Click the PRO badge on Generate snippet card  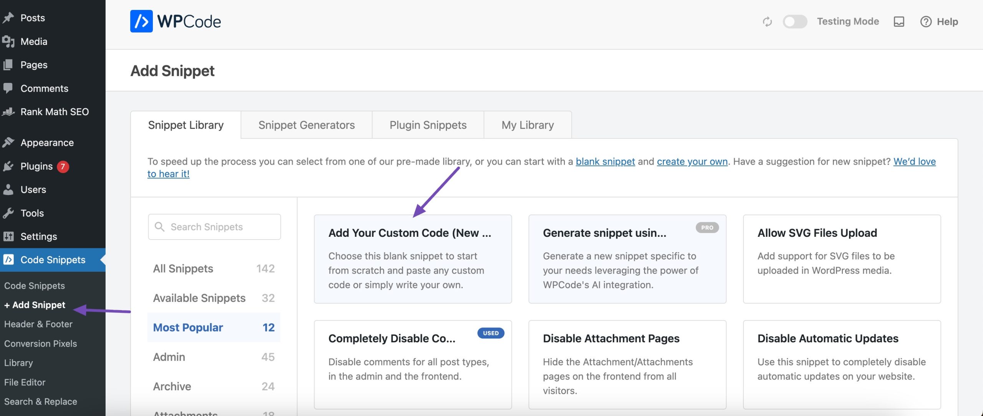pos(707,228)
